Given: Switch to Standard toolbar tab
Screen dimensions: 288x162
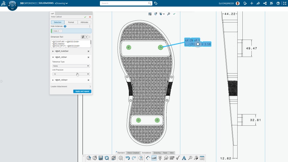Looking at the screenshot, I should (x=121, y=153).
